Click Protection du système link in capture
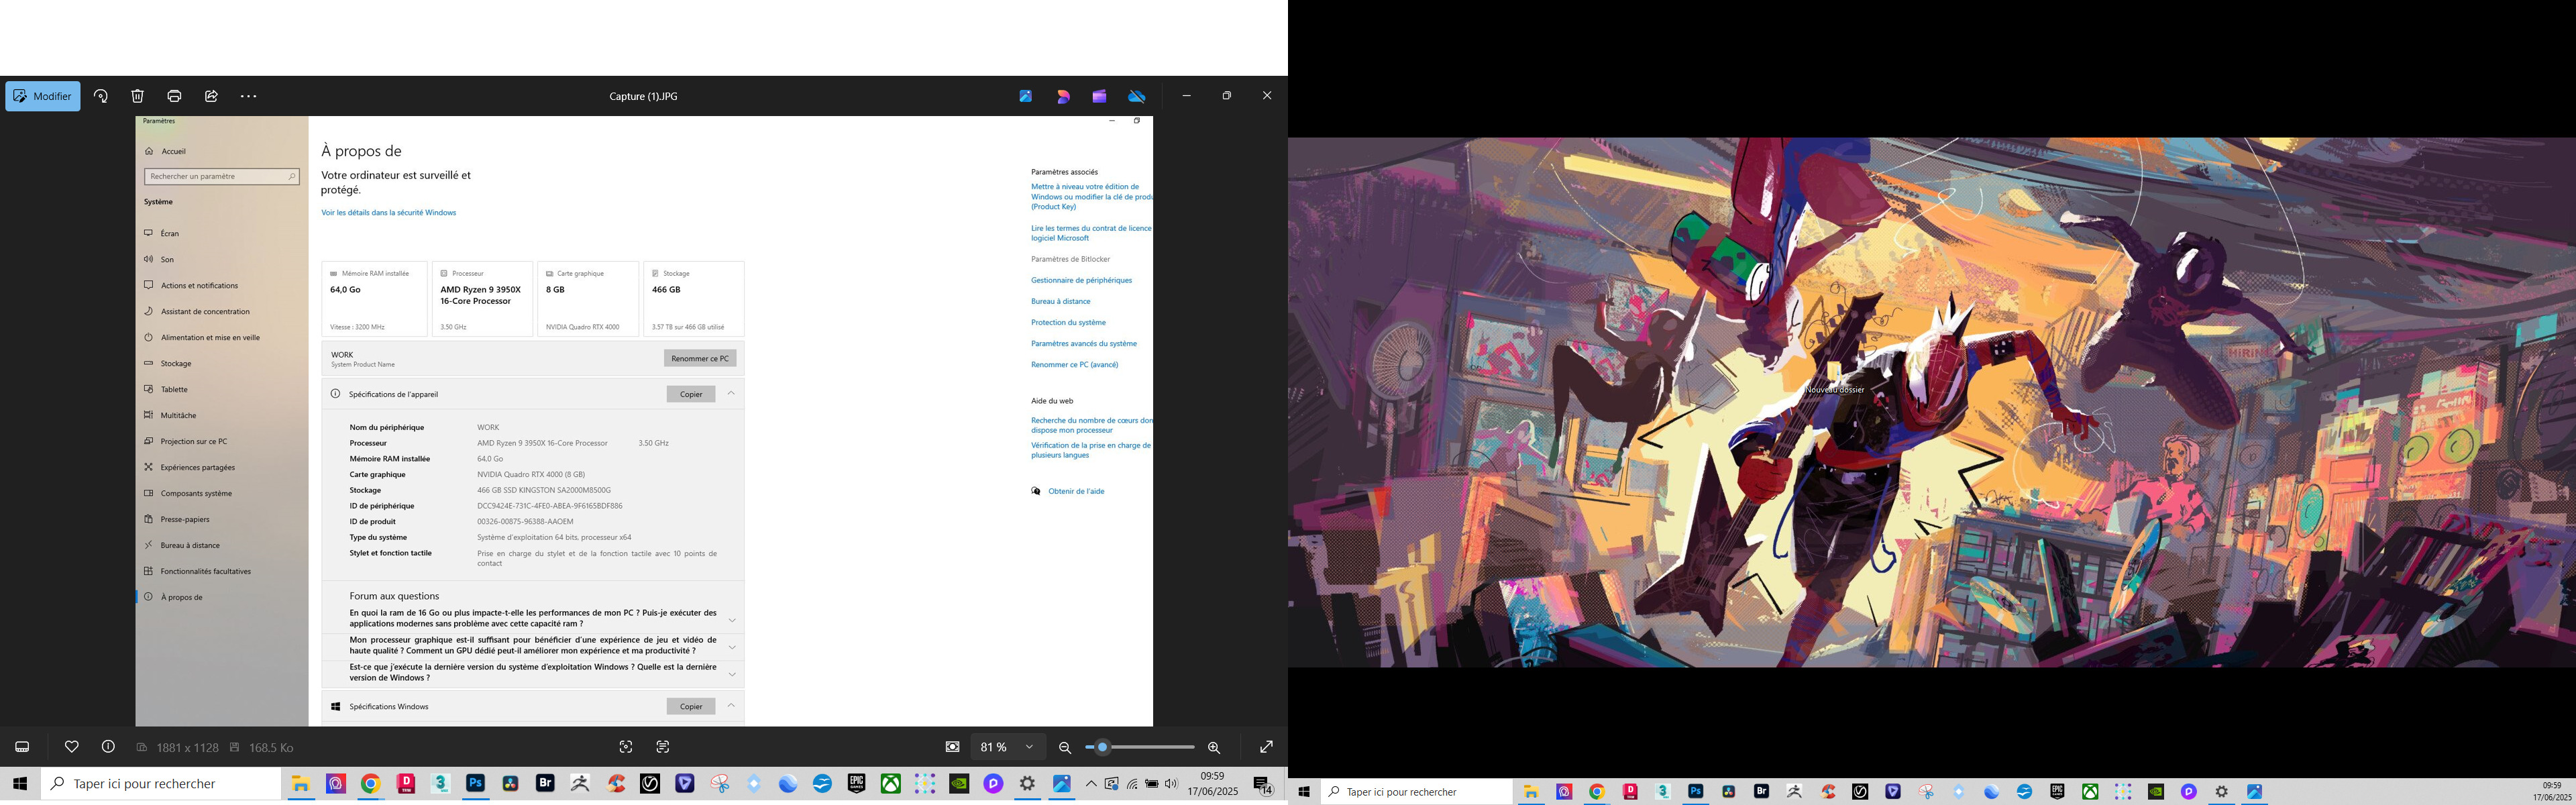 (1068, 322)
